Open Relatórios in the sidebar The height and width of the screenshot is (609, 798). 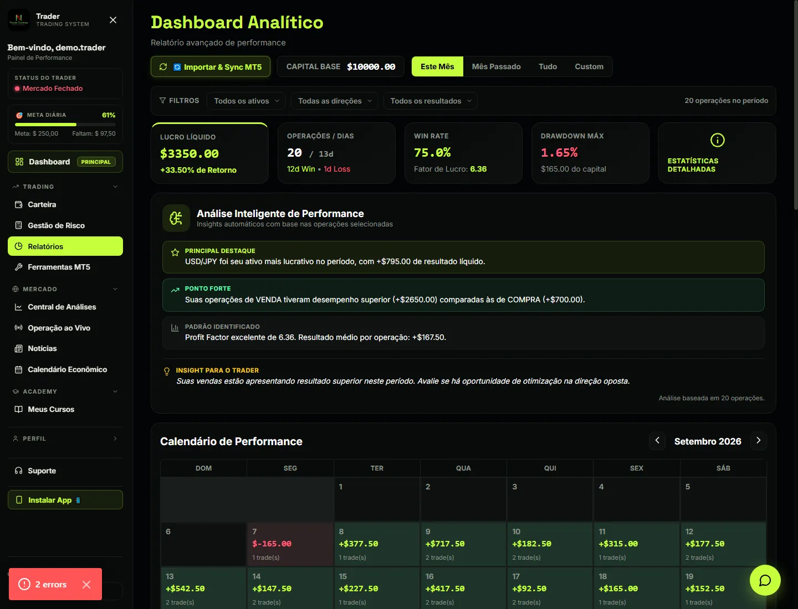(x=65, y=246)
